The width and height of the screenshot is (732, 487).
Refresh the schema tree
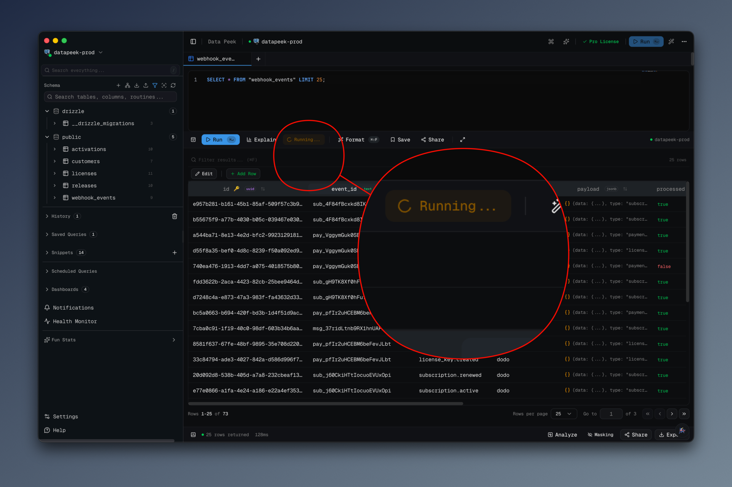click(x=173, y=85)
